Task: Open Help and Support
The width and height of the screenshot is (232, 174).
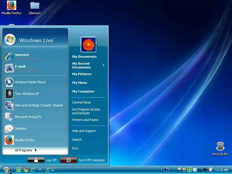Action: click(84, 131)
